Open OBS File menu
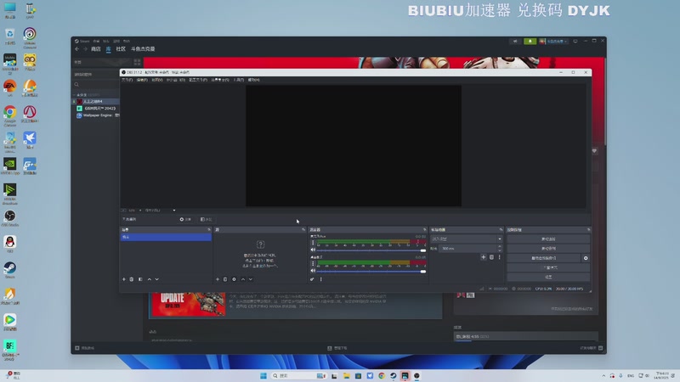 [x=127, y=80]
